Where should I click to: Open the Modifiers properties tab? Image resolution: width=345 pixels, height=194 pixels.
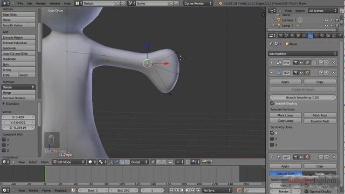click(x=310, y=36)
